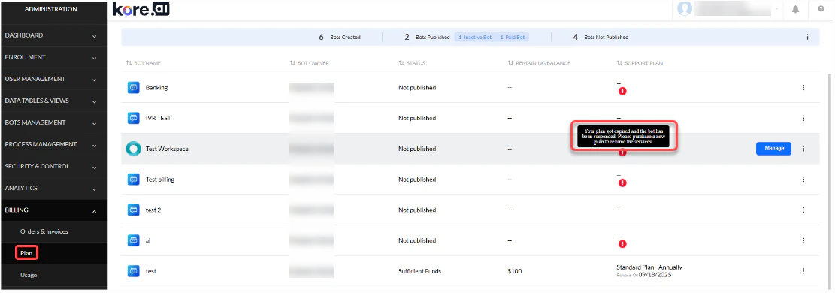Click the vertical scrollbar of bots table
The image size is (835, 293).
point(830,181)
